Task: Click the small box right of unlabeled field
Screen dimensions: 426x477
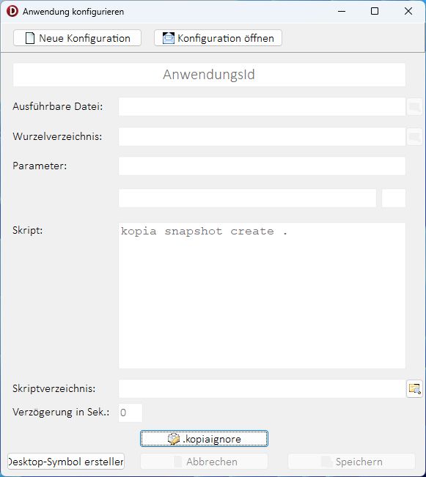Action: coord(394,198)
